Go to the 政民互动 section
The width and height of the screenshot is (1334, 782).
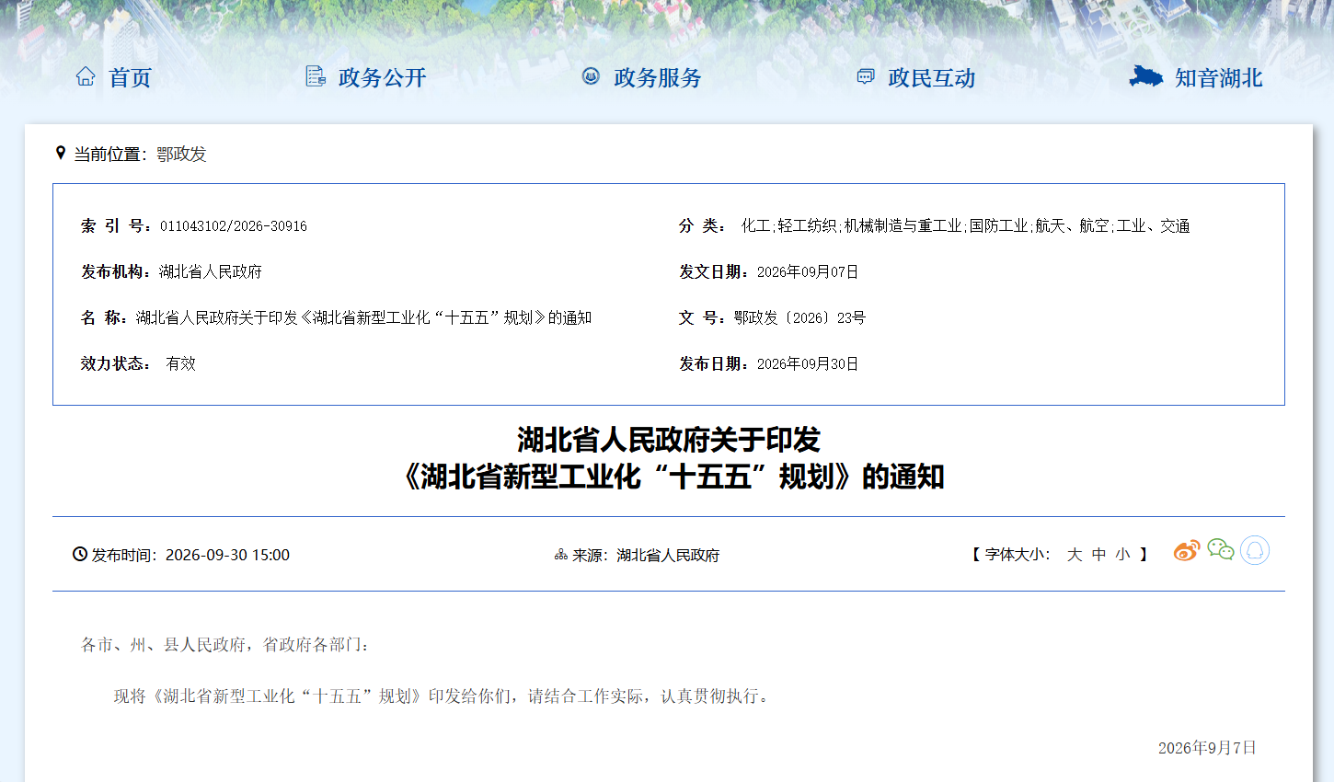click(x=932, y=77)
